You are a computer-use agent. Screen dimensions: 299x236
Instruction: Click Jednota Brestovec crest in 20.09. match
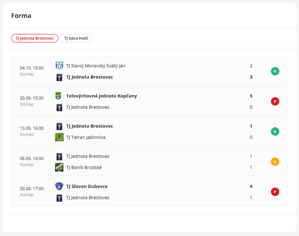(59, 107)
